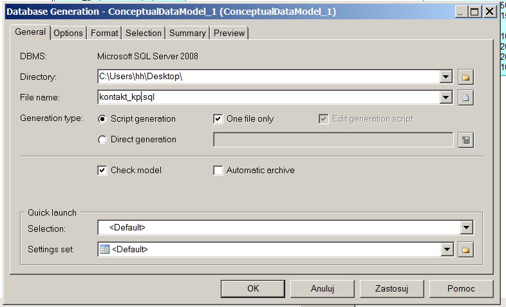View the Summary tab
506x307 pixels.
187,33
